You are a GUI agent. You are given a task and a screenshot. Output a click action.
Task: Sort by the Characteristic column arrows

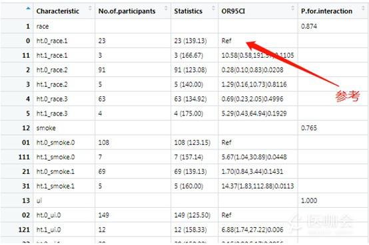point(90,9)
